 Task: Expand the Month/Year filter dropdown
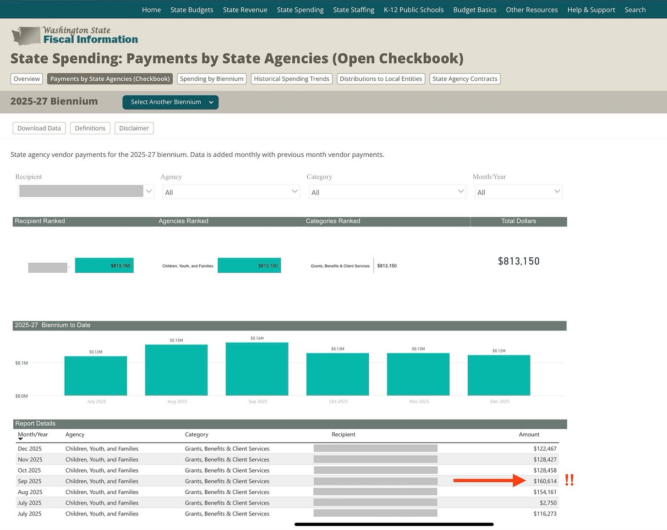519,192
